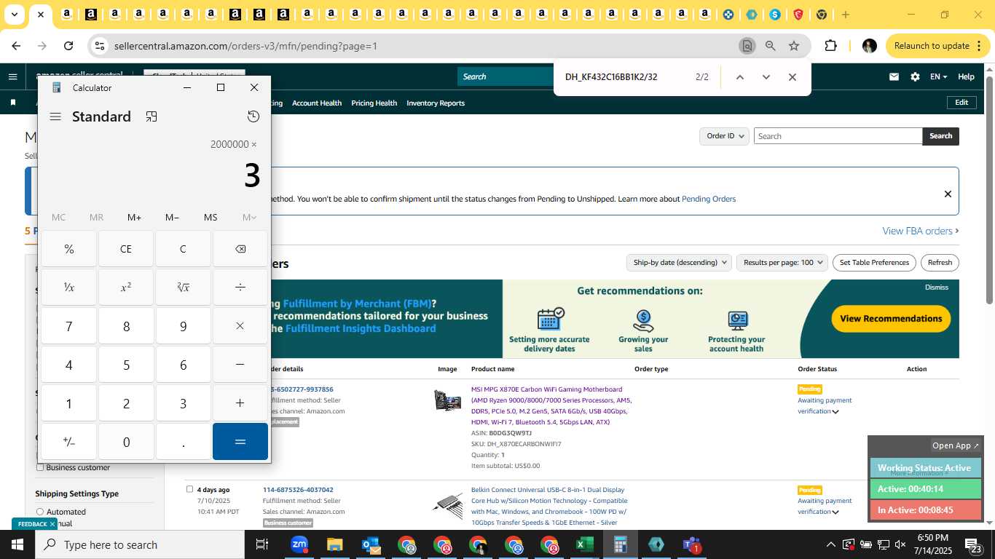Click zoom magnifier icon in address bar
This screenshot has height=559, width=995.
(x=770, y=46)
